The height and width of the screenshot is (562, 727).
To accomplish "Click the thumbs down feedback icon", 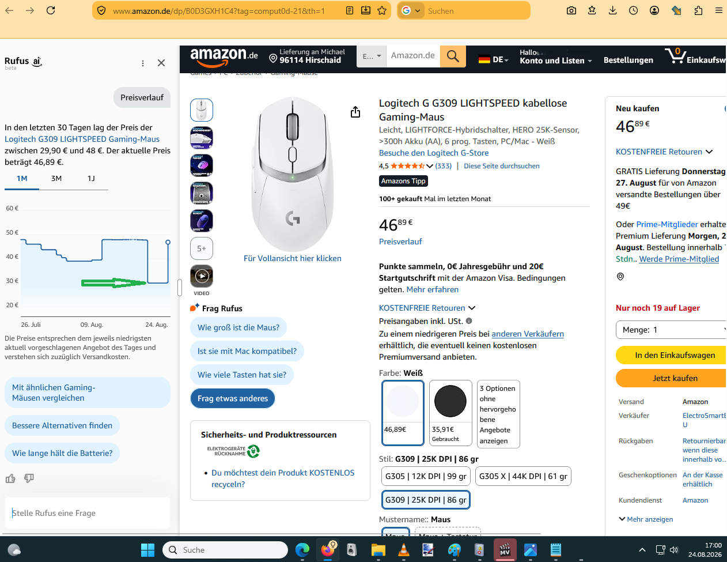I will click(29, 478).
